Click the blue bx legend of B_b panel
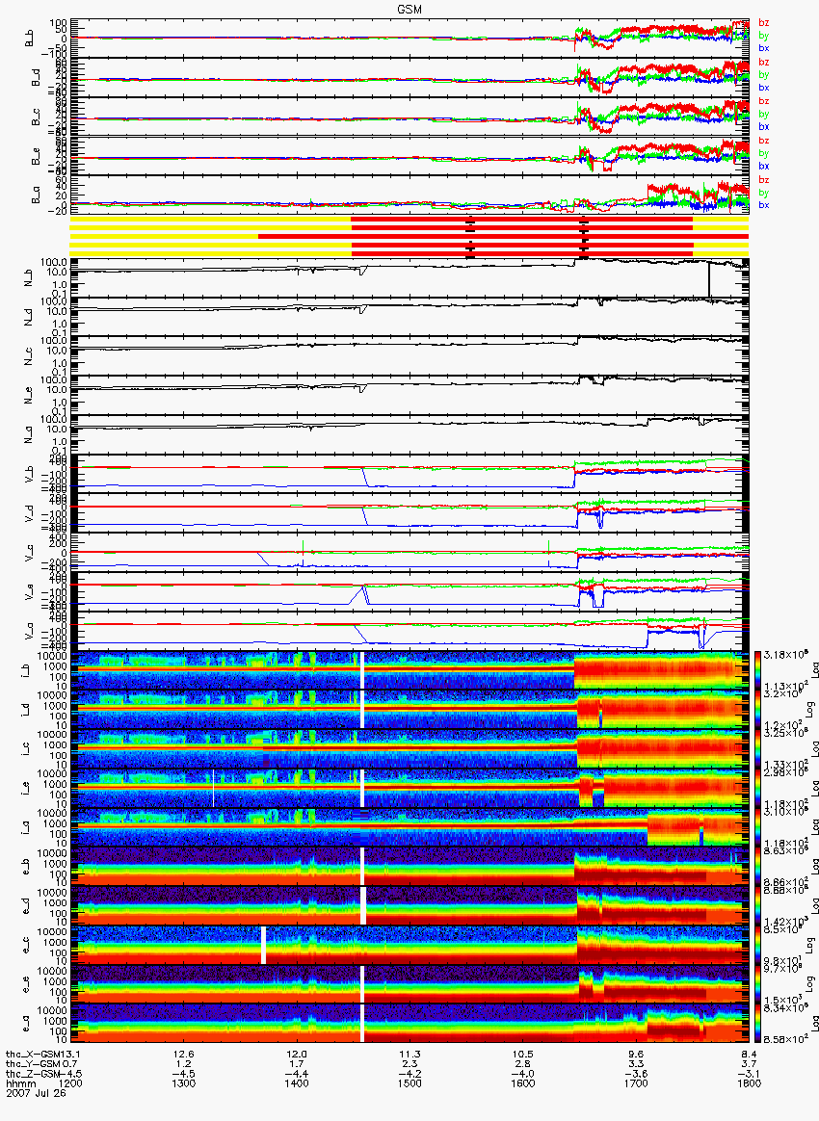Image resolution: width=819 pixels, height=1121 pixels. pyautogui.click(x=764, y=48)
